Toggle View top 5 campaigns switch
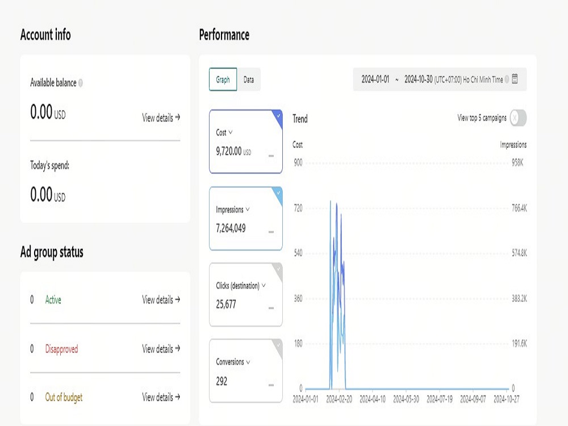The image size is (568, 426). [518, 118]
